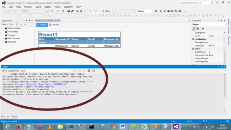Image resolution: width=231 pixels, height=130 pixels.
Task: Select the Email column header cell
Action: 95,39
